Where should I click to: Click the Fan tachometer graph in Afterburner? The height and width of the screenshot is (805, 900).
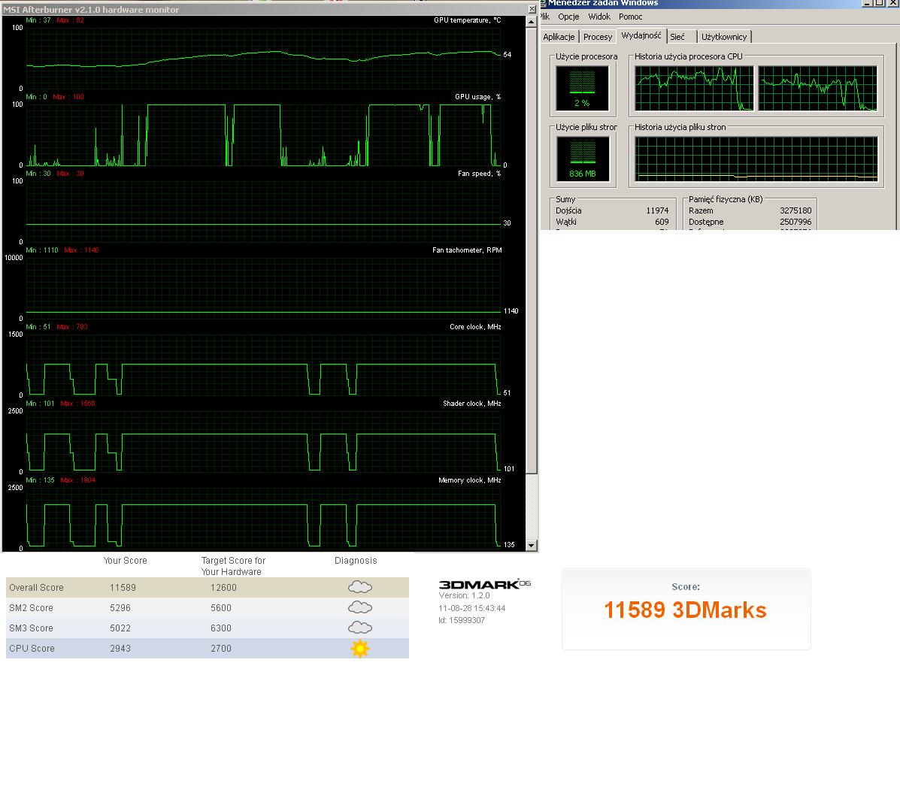(263, 288)
